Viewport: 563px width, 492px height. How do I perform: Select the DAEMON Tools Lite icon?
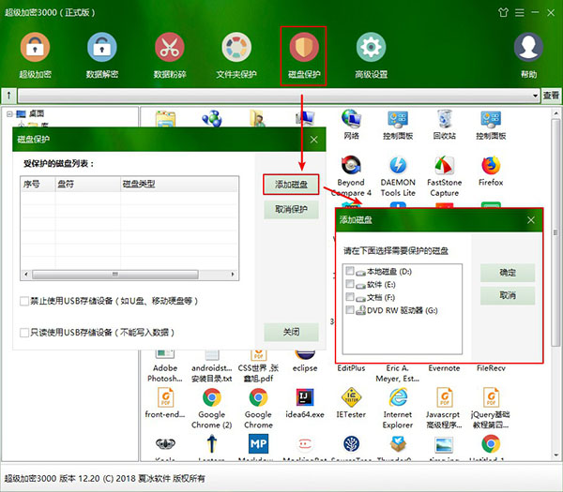pyautogui.click(x=398, y=176)
